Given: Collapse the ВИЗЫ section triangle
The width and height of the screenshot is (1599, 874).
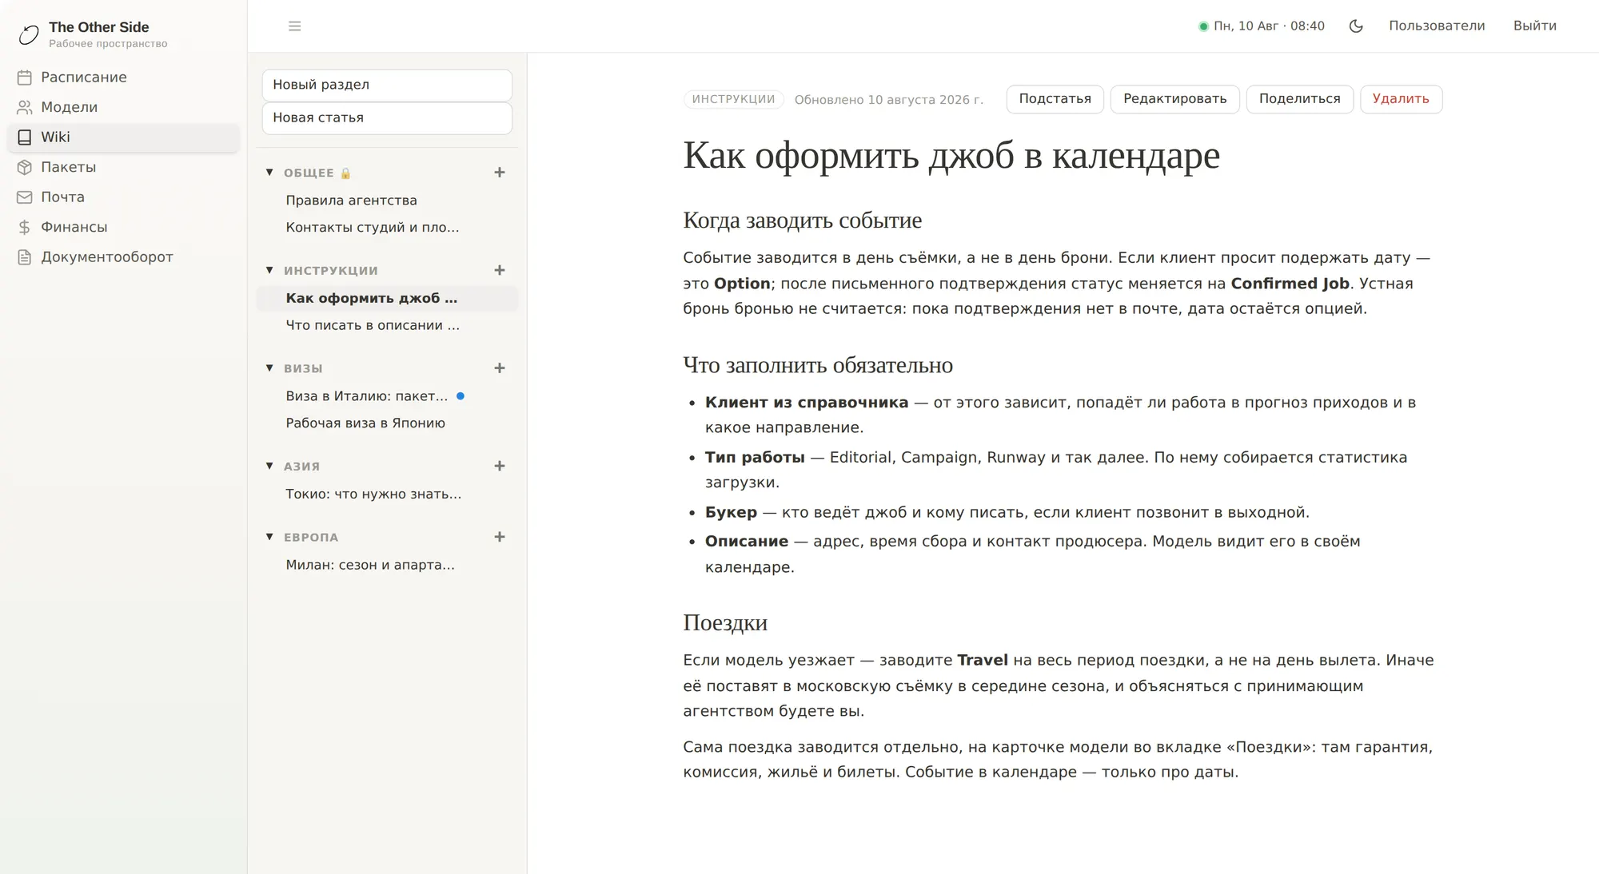Looking at the screenshot, I should 269,368.
